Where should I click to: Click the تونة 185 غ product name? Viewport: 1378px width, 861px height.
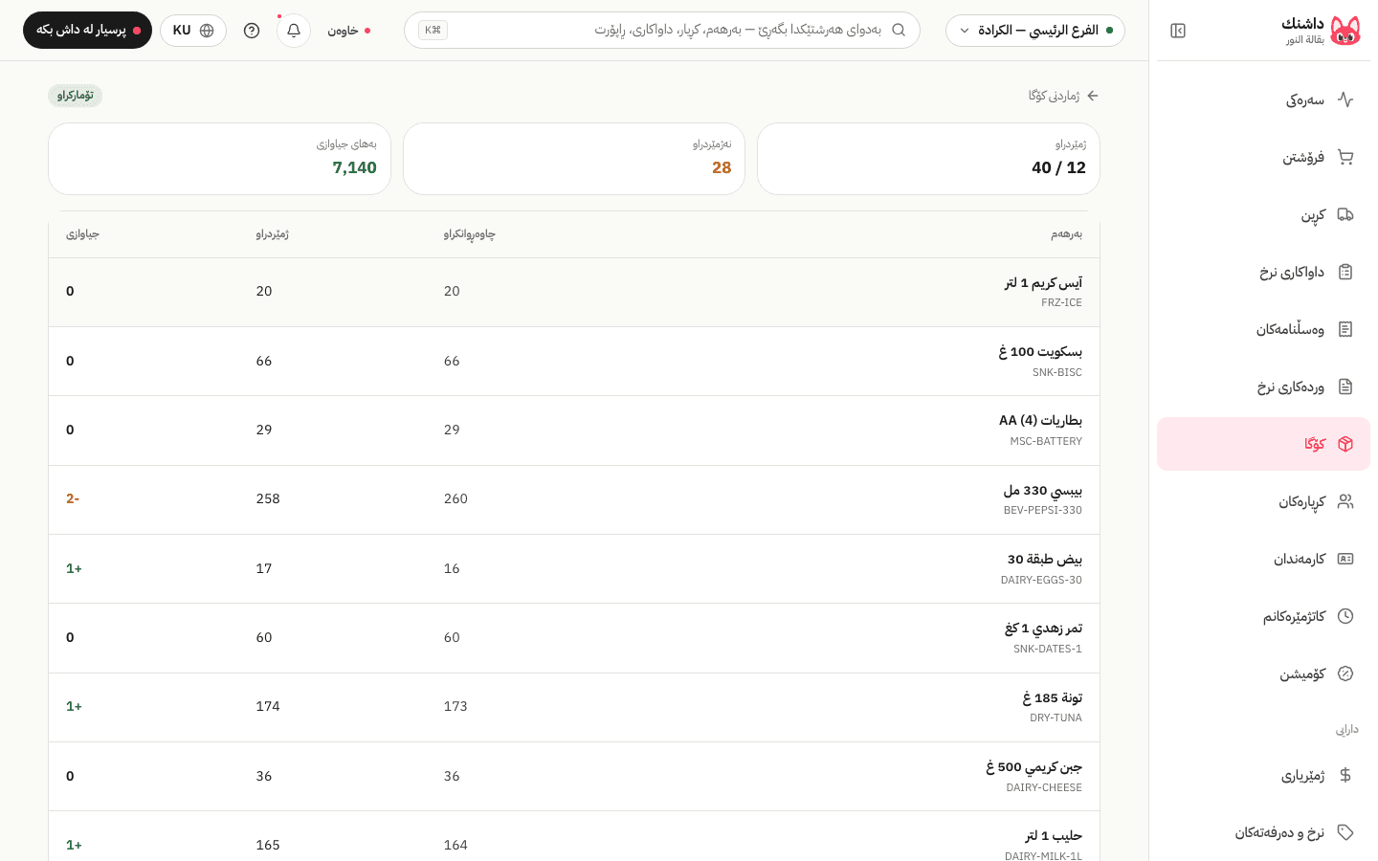(x=1052, y=698)
